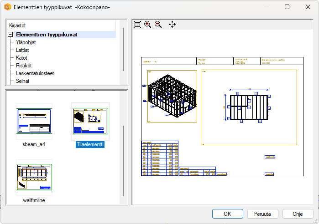
Task: Collapse the Elementtien tyyppikuvat tree node
Action: coord(10,35)
